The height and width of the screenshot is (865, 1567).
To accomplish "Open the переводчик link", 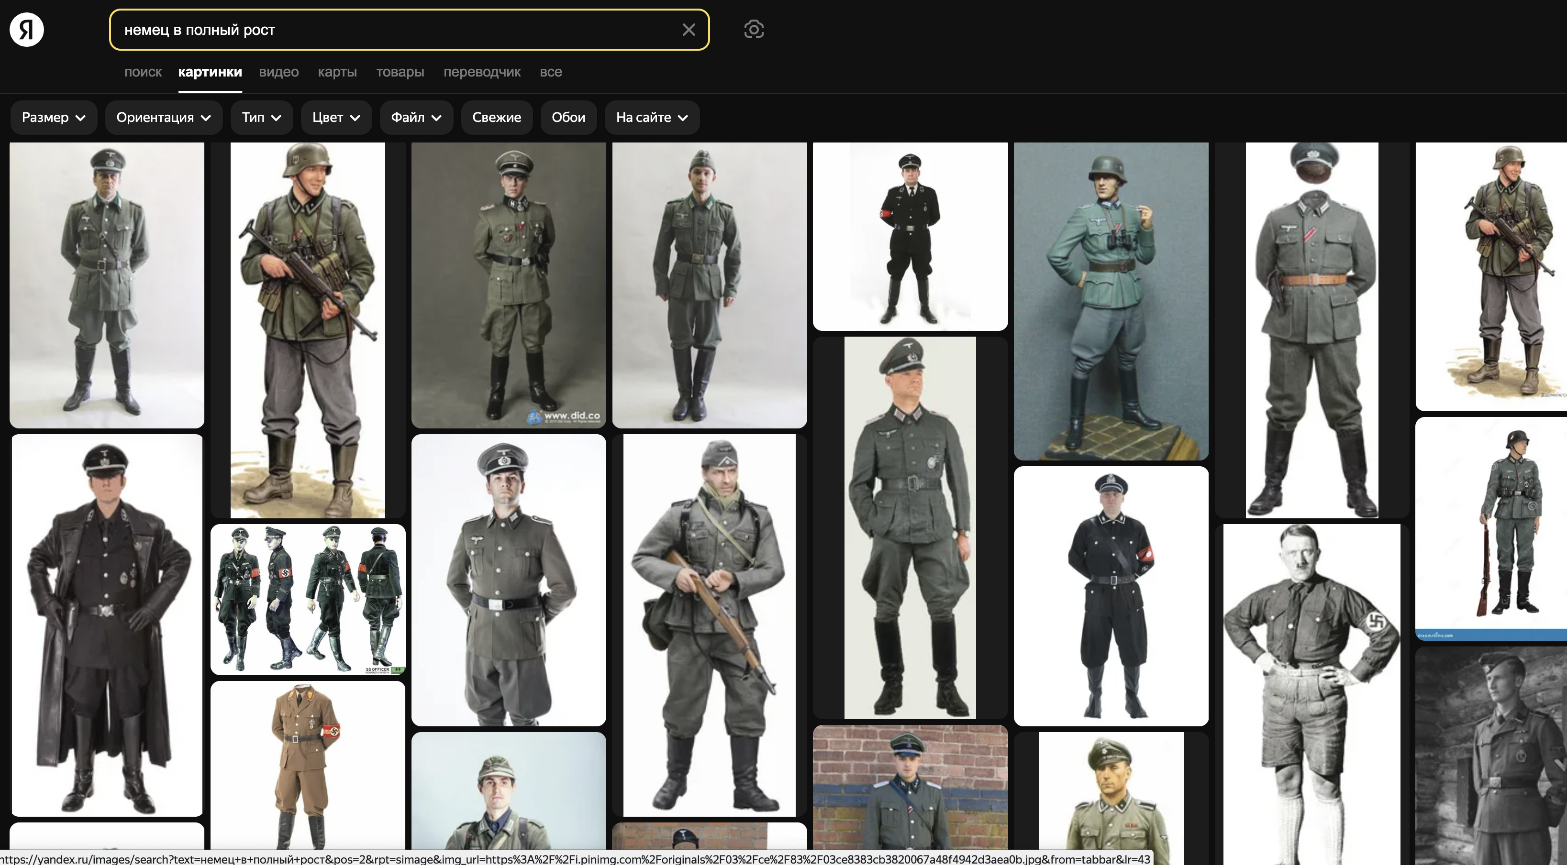I will coord(482,72).
